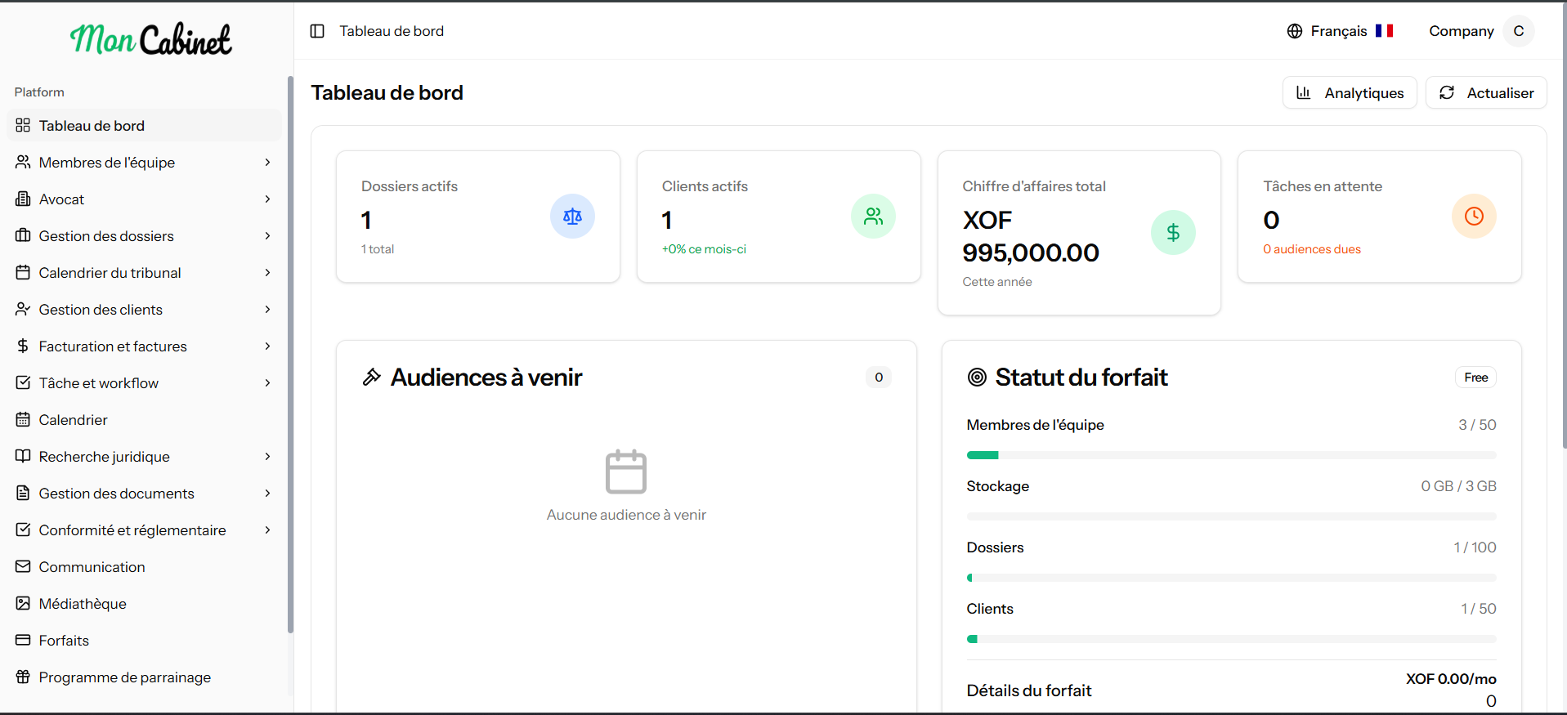The height and width of the screenshot is (715, 1567).
Task: Toggle the sidebar panel icon
Action: point(317,31)
